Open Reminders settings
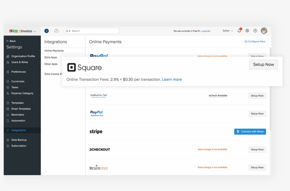 pos(18,115)
